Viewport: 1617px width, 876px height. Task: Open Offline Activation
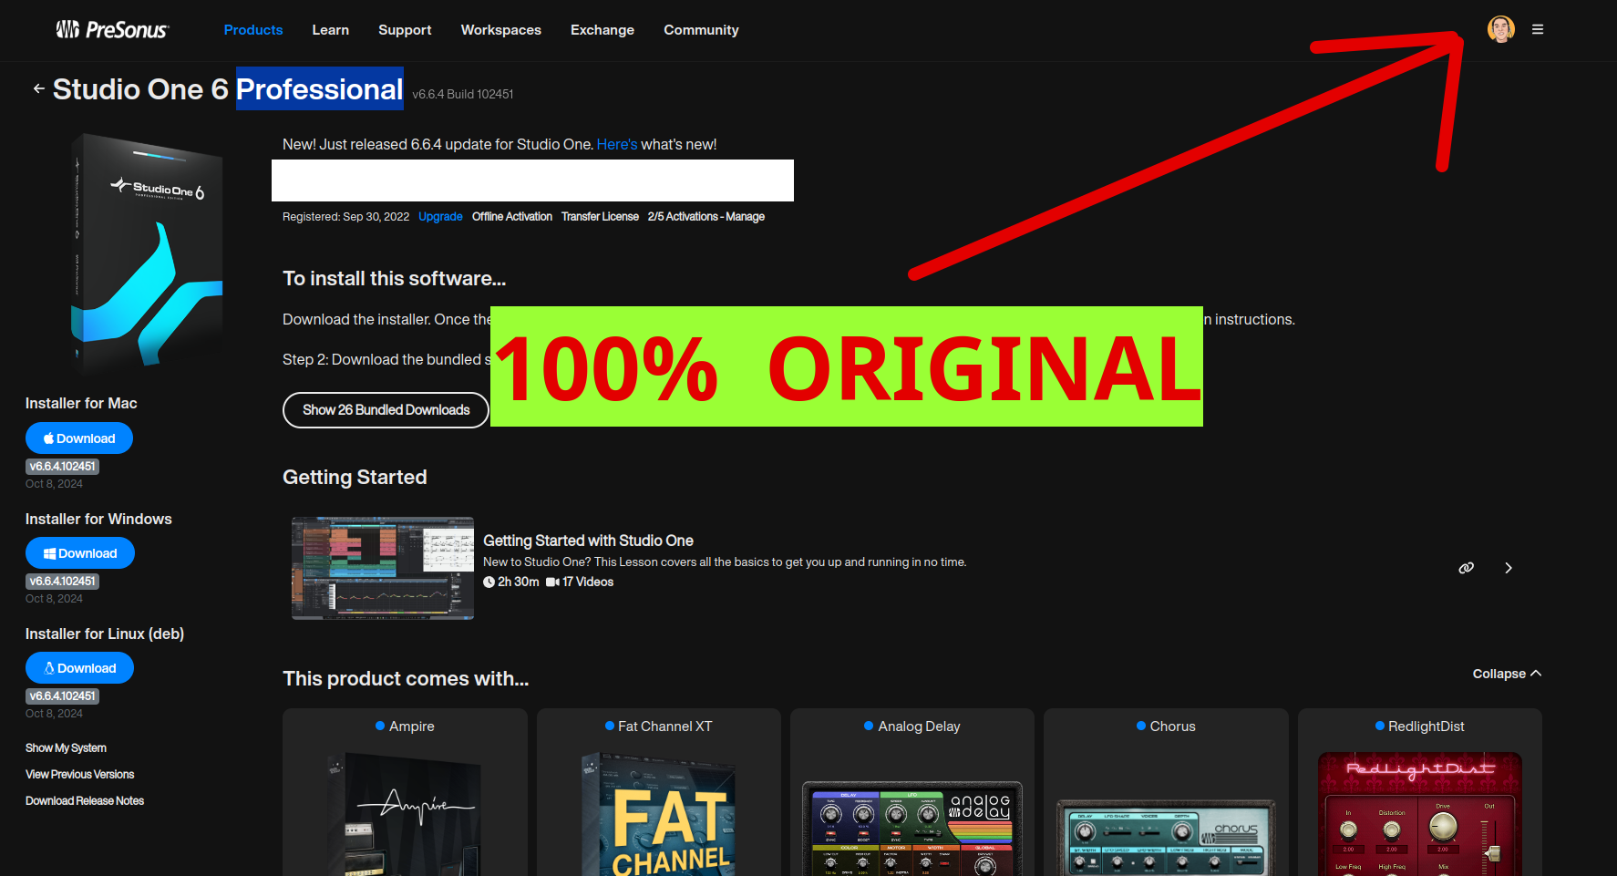(512, 217)
